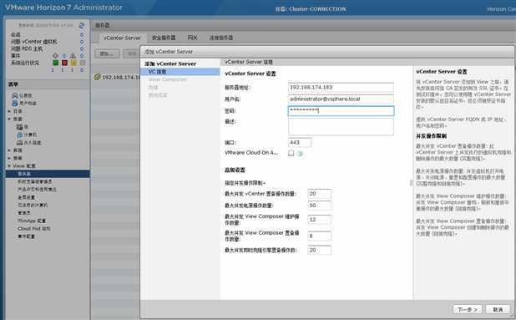Click the yellow system health status square
The image size is (516, 320).
[x=73, y=63]
